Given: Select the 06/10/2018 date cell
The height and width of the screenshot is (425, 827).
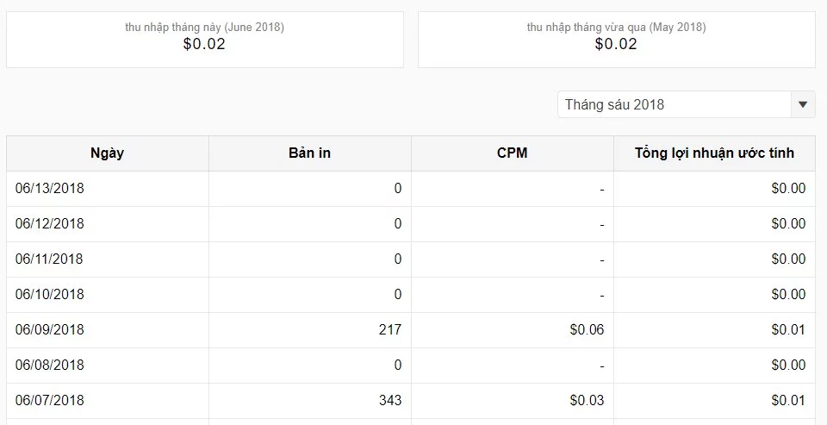Looking at the screenshot, I should pos(50,295).
